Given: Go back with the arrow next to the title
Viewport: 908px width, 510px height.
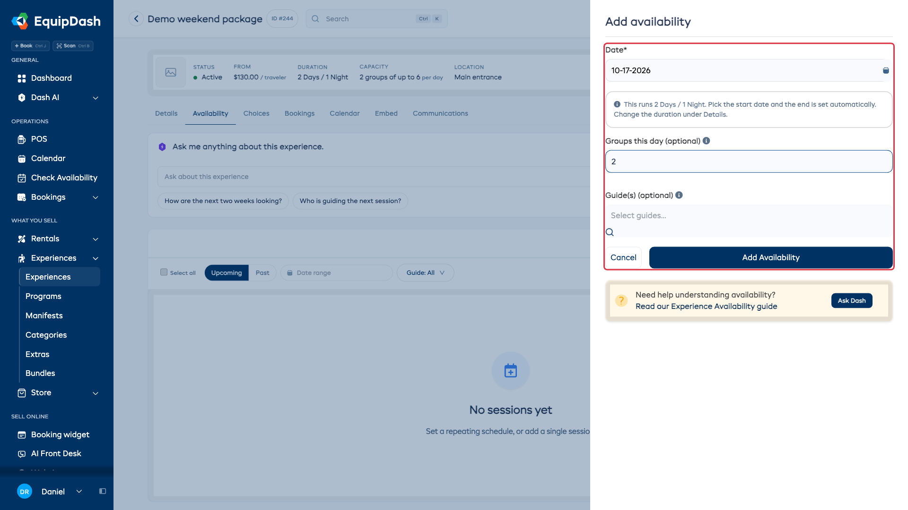Looking at the screenshot, I should pyautogui.click(x=136, y=19).
